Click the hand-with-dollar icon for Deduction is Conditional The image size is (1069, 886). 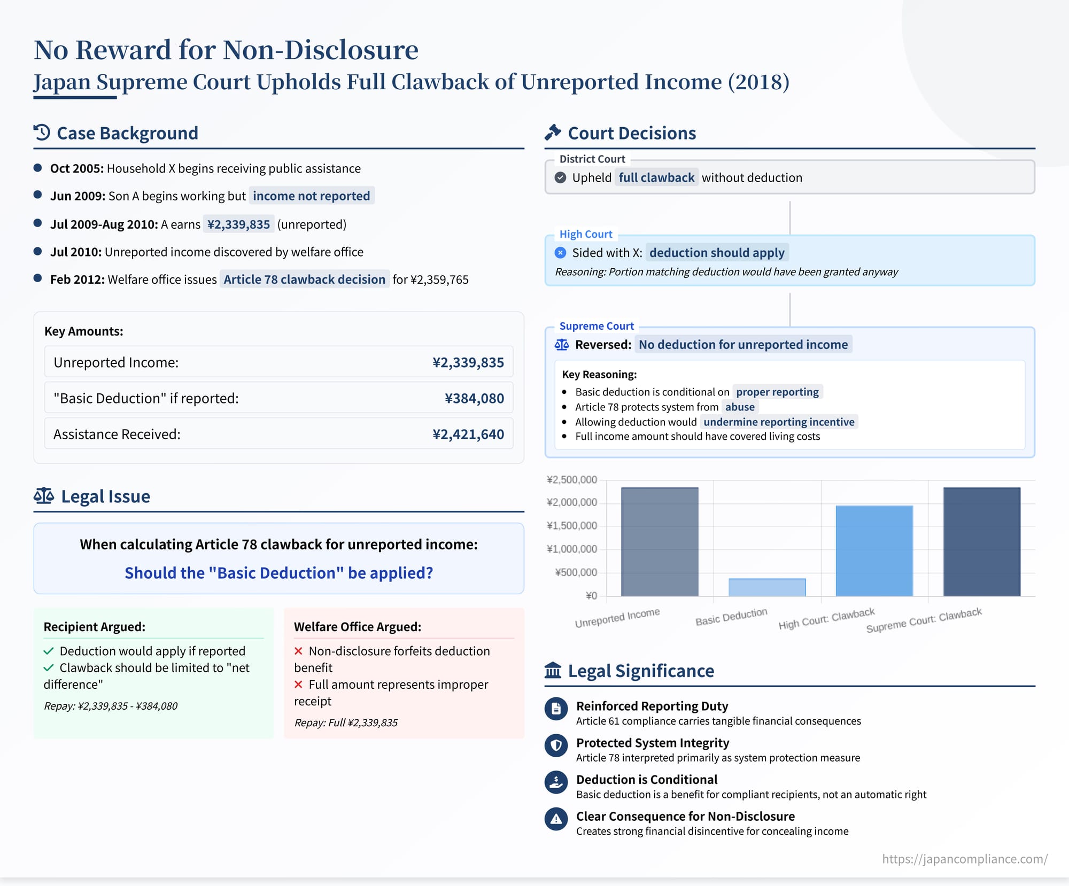[x=556, y=782]
